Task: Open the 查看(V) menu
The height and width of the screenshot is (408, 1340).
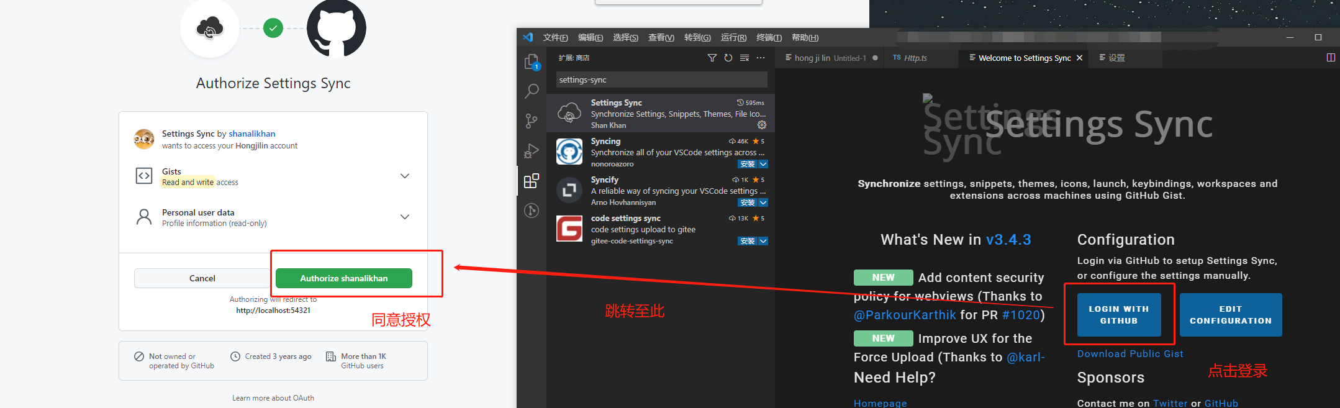Action: (661, 38)
